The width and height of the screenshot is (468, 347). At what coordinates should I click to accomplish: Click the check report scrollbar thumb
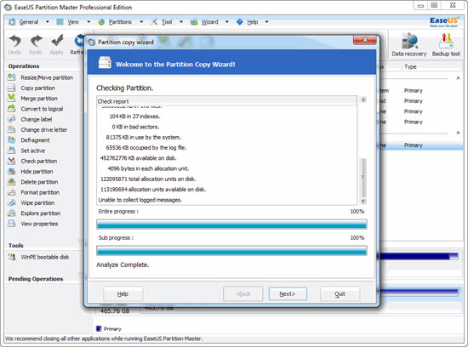[x=363, y=177]
